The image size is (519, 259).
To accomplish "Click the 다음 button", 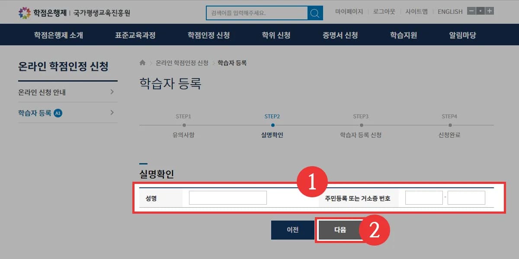I will point(340,230).
